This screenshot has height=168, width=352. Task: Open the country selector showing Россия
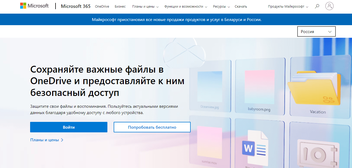316,31
